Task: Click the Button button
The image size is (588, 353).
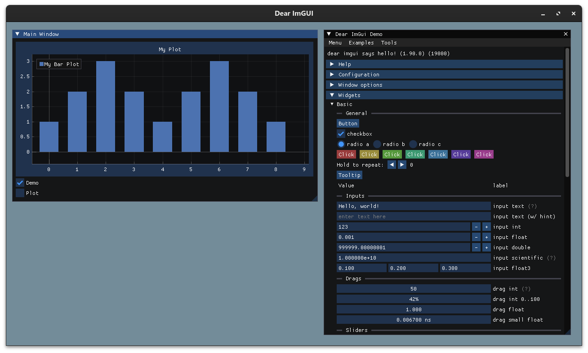Action: tap(348, 124)
